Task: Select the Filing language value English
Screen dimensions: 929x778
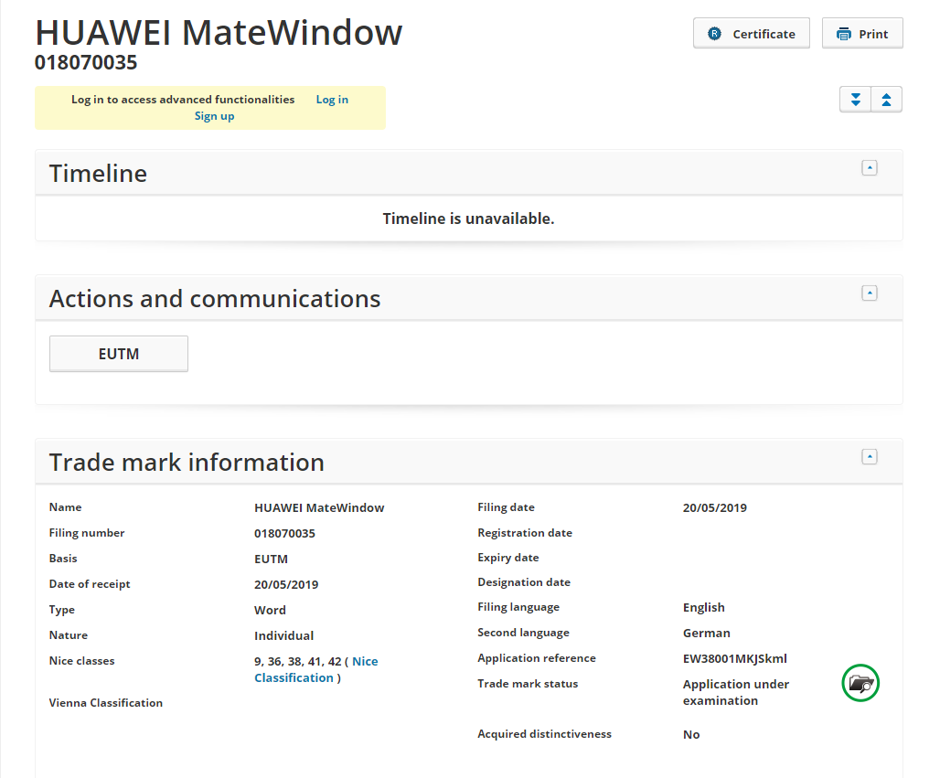Action: pos(704,607)
